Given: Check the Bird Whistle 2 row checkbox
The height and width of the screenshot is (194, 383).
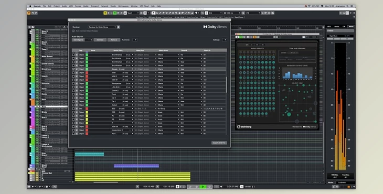Looking at the screenshot, I should [x=73, y=55].
